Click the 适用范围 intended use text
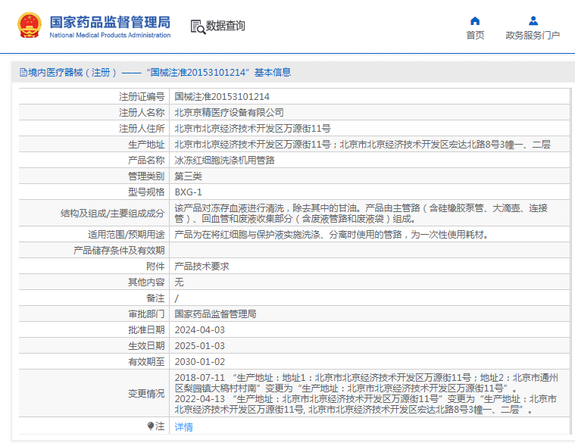The image size is (575, 443). 332,235
